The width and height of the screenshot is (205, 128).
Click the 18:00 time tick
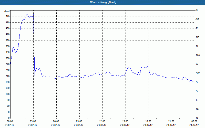pyautogui.click(x=149, y=121)
